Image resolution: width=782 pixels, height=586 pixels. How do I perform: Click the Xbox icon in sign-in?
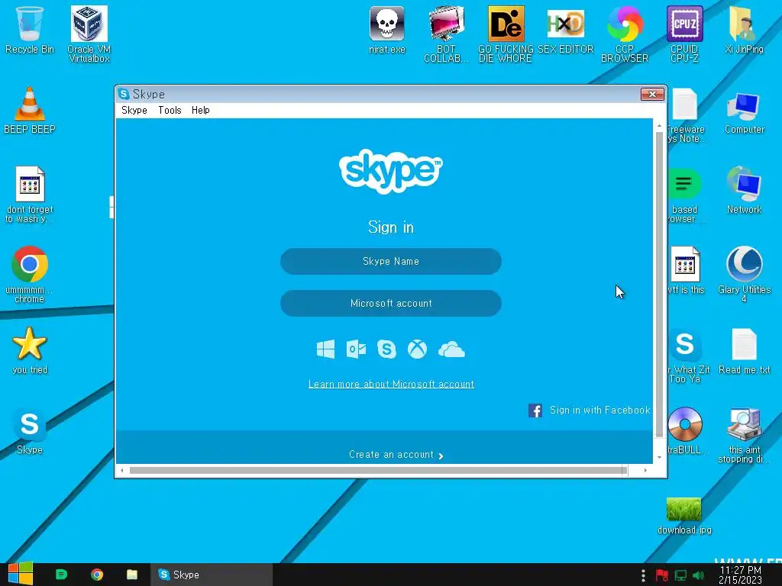tap(417, 349)
